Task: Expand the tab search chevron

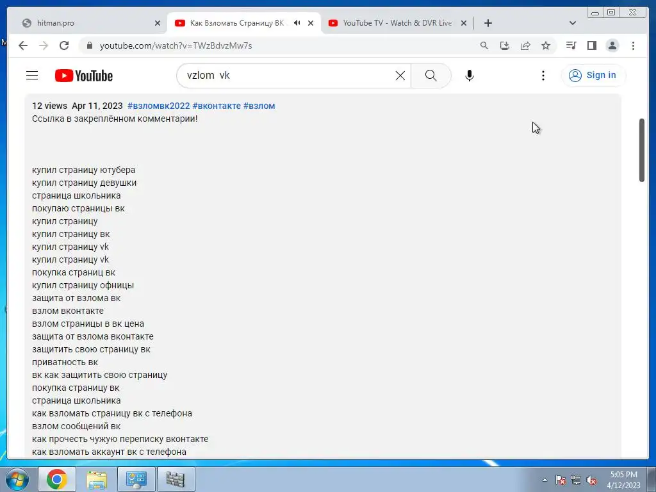Action: (x=573, y=23)
